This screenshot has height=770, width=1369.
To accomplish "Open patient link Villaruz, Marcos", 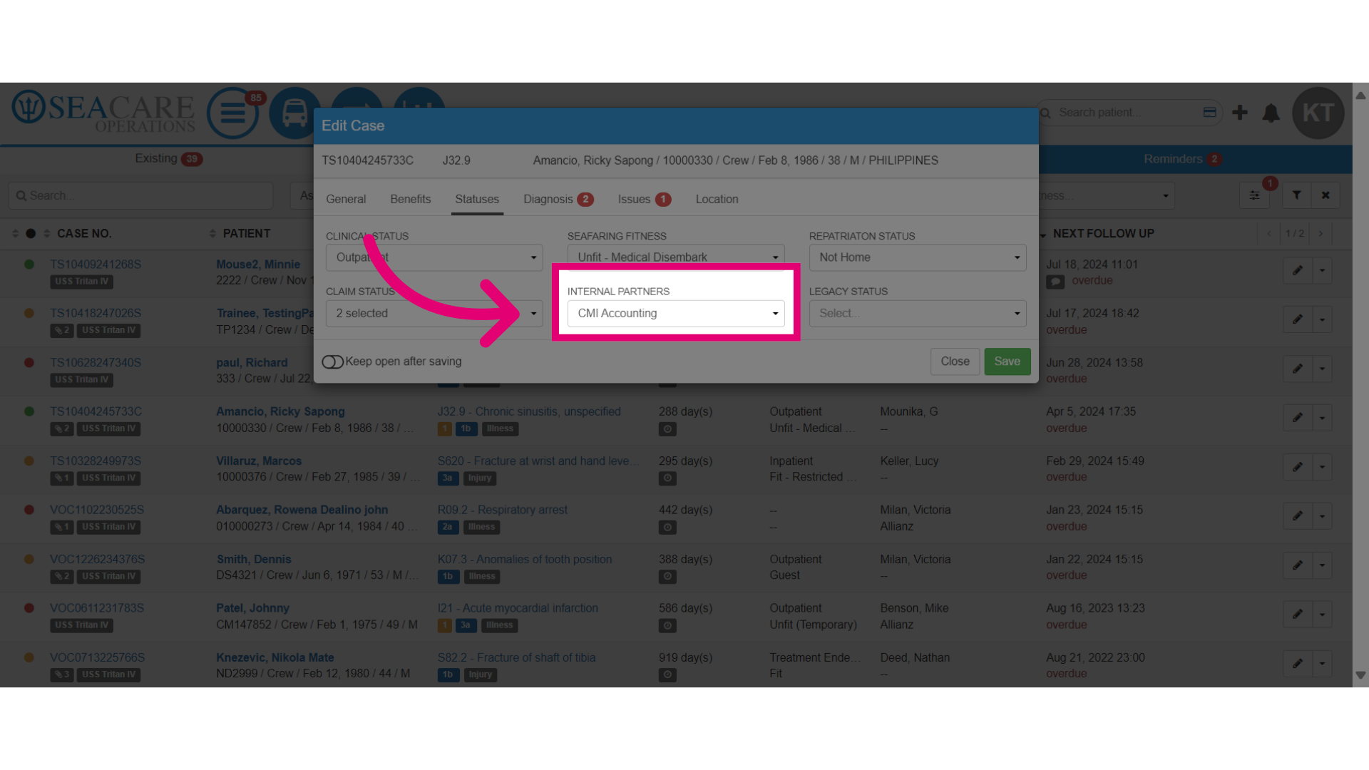I will click(x=259, y=461).
